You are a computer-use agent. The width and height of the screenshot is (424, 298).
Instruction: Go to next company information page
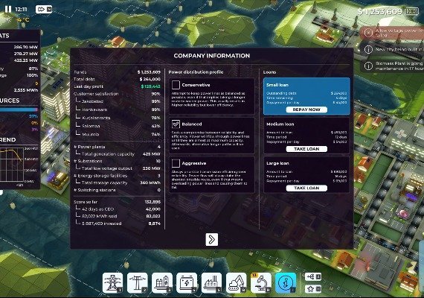212,239
